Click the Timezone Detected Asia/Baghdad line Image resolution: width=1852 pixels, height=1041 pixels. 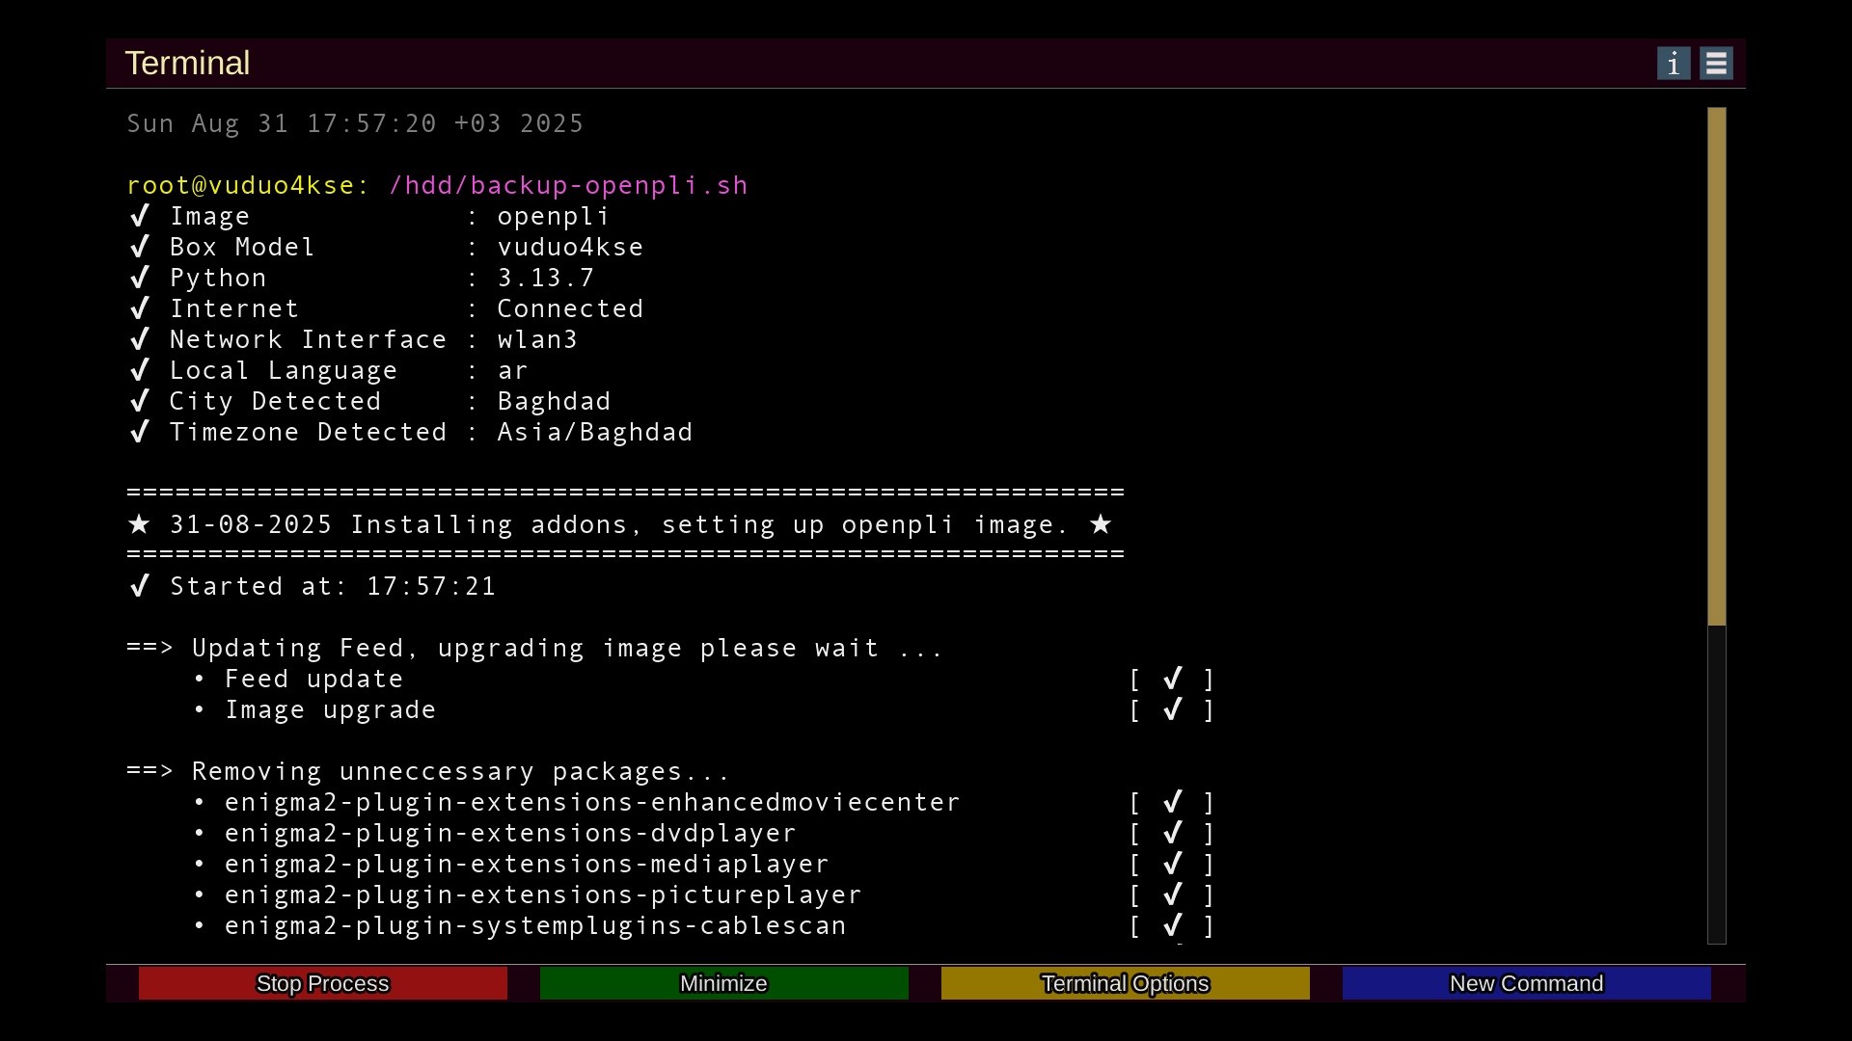(411, 433)
